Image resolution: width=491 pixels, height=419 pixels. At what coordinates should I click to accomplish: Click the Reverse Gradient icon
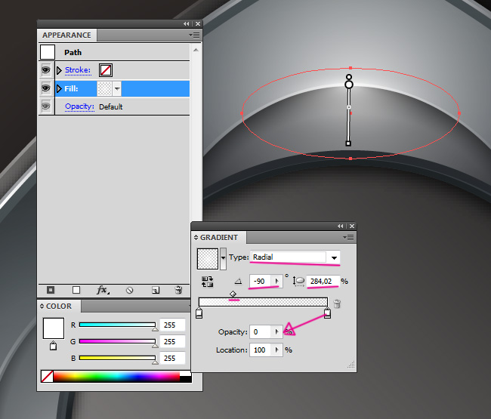click(207, 281)
